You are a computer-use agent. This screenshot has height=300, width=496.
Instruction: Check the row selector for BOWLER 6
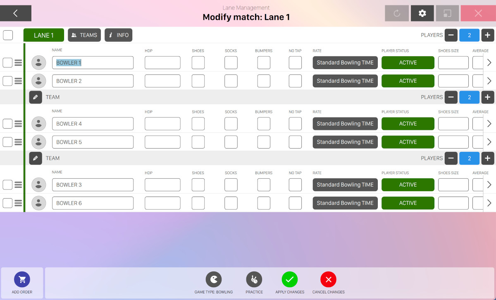click(7, 203)
